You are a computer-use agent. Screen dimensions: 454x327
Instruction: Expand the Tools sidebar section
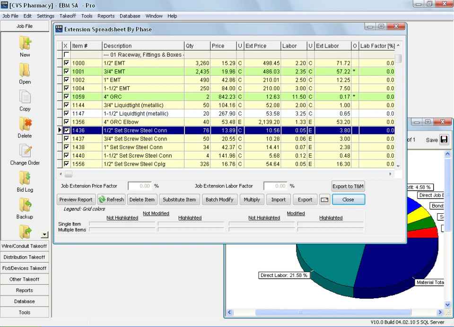click(x=25, y=312)
